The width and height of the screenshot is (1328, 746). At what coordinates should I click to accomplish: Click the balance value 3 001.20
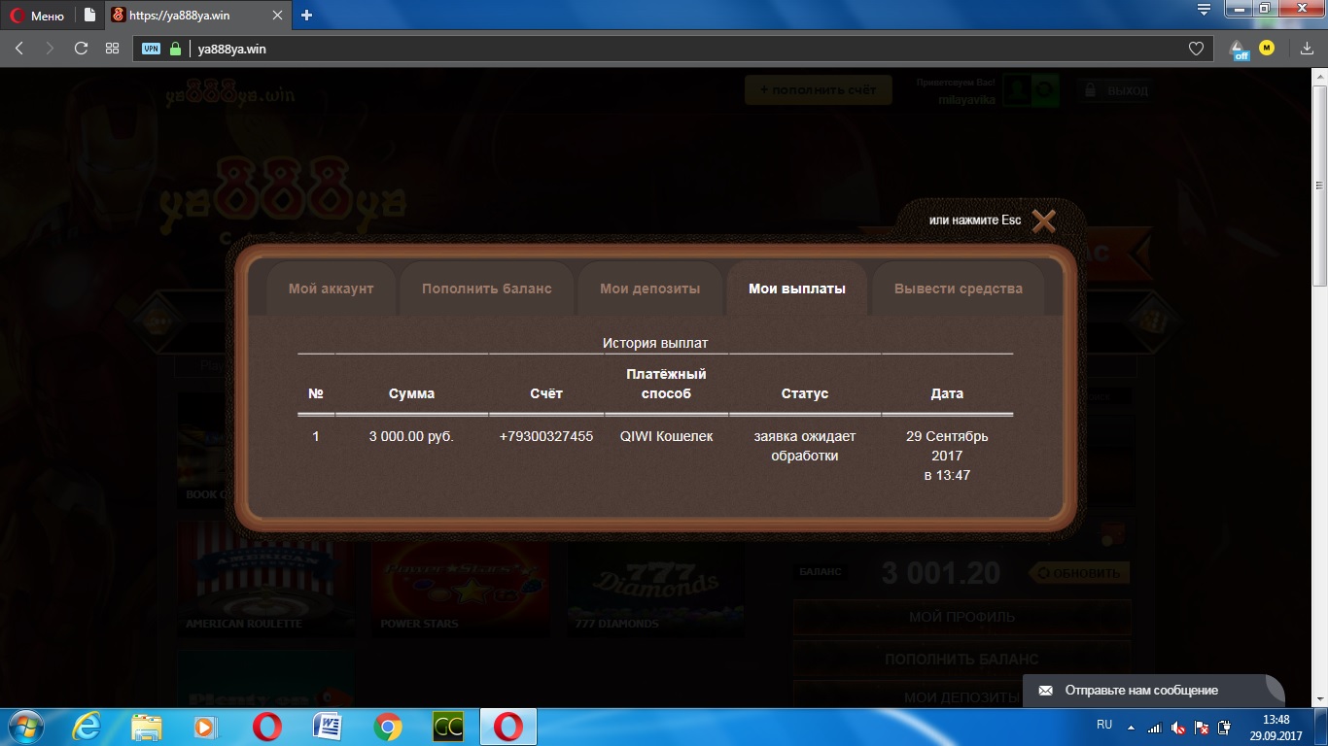pyautogui.click(x=940, y=573)
